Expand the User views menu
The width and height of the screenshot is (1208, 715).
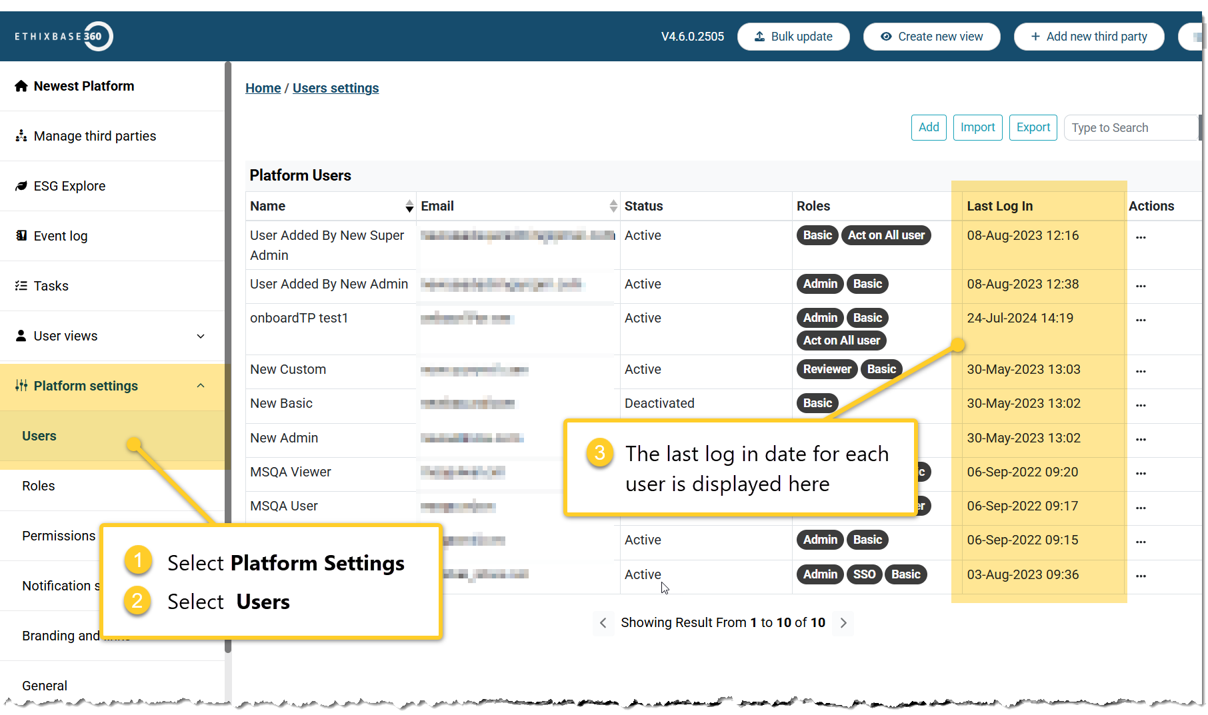coord(201,337)
